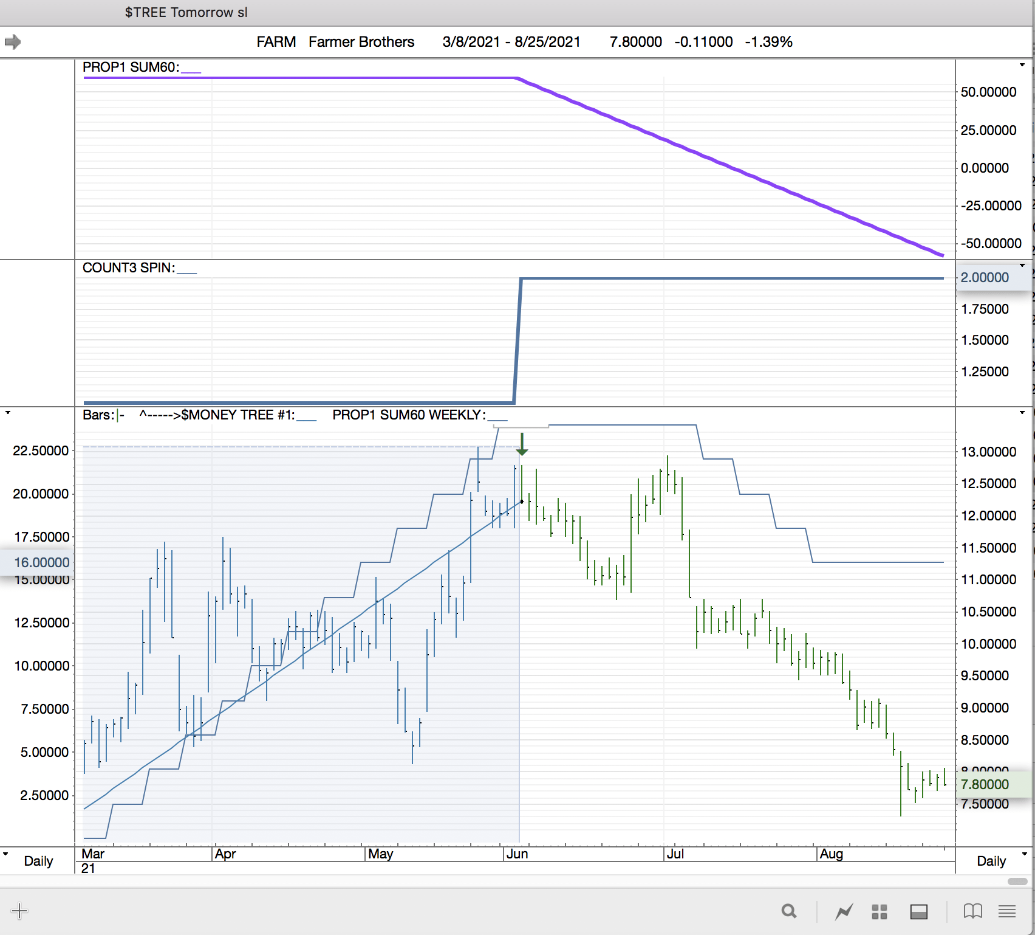The image size is (1035, 935).
Task: Click the 2.50000 value on left price scale
Action: 44,795
